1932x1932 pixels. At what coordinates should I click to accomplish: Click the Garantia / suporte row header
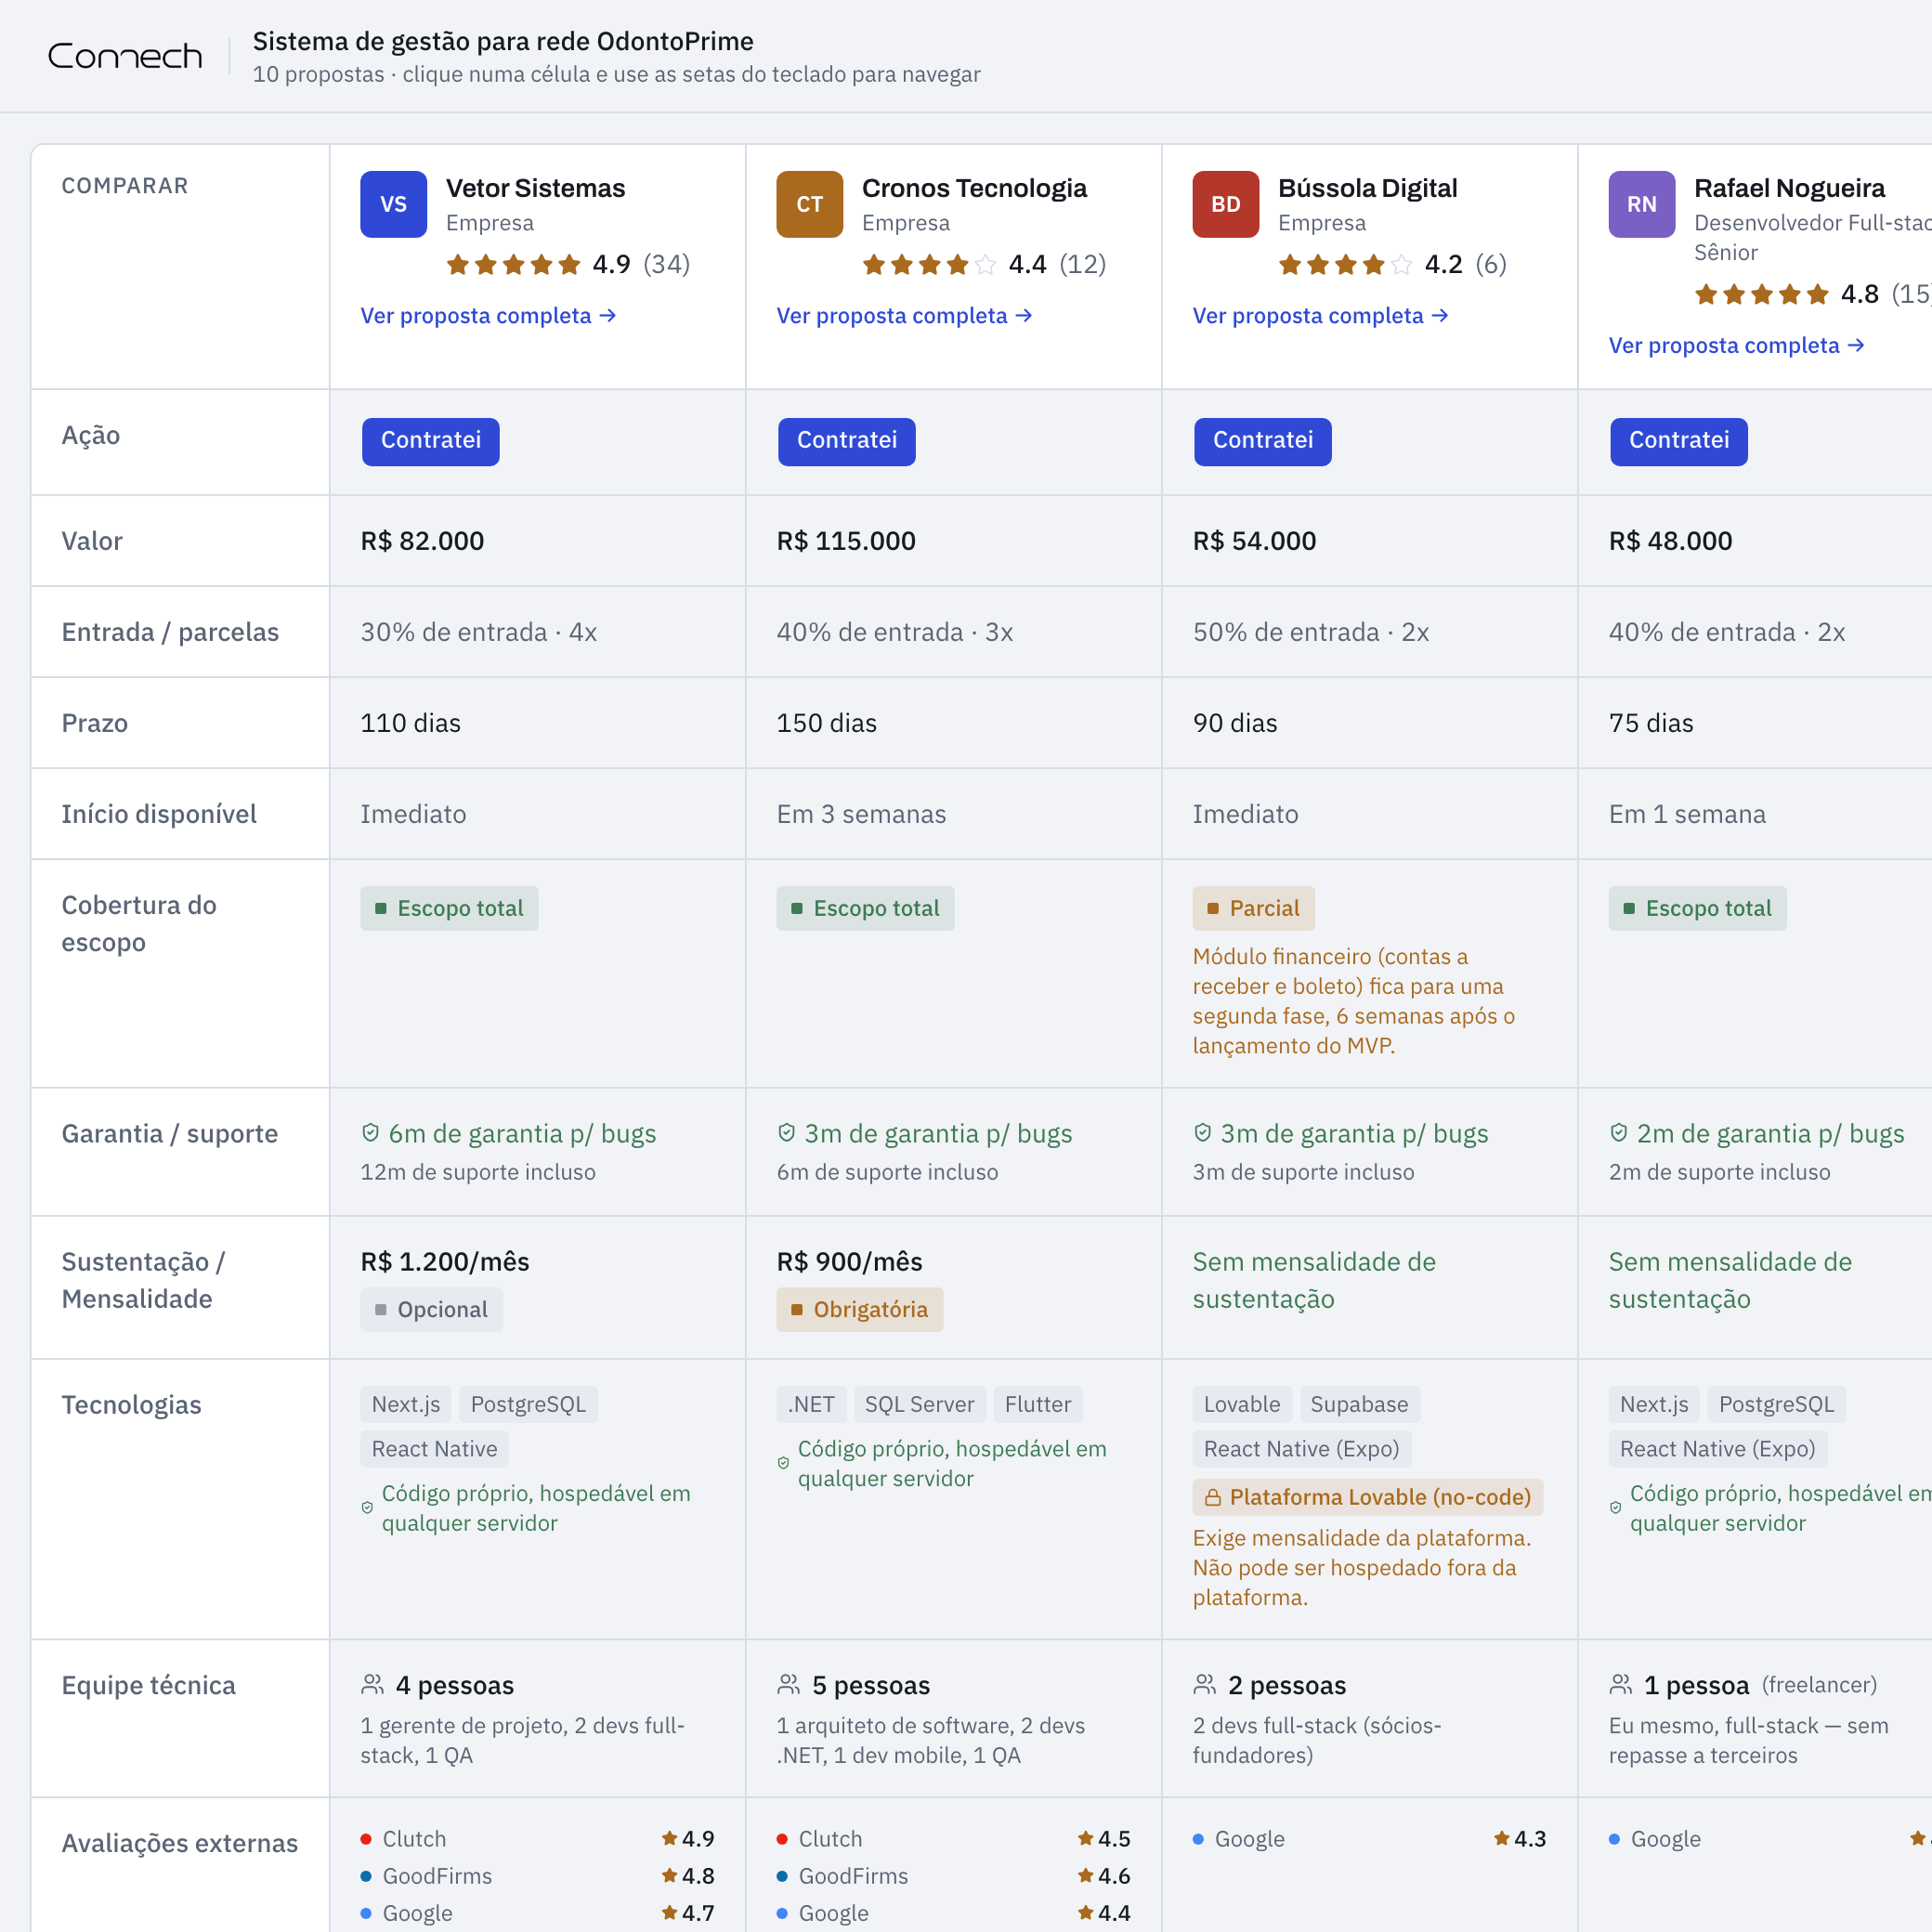pos(180,1152)
